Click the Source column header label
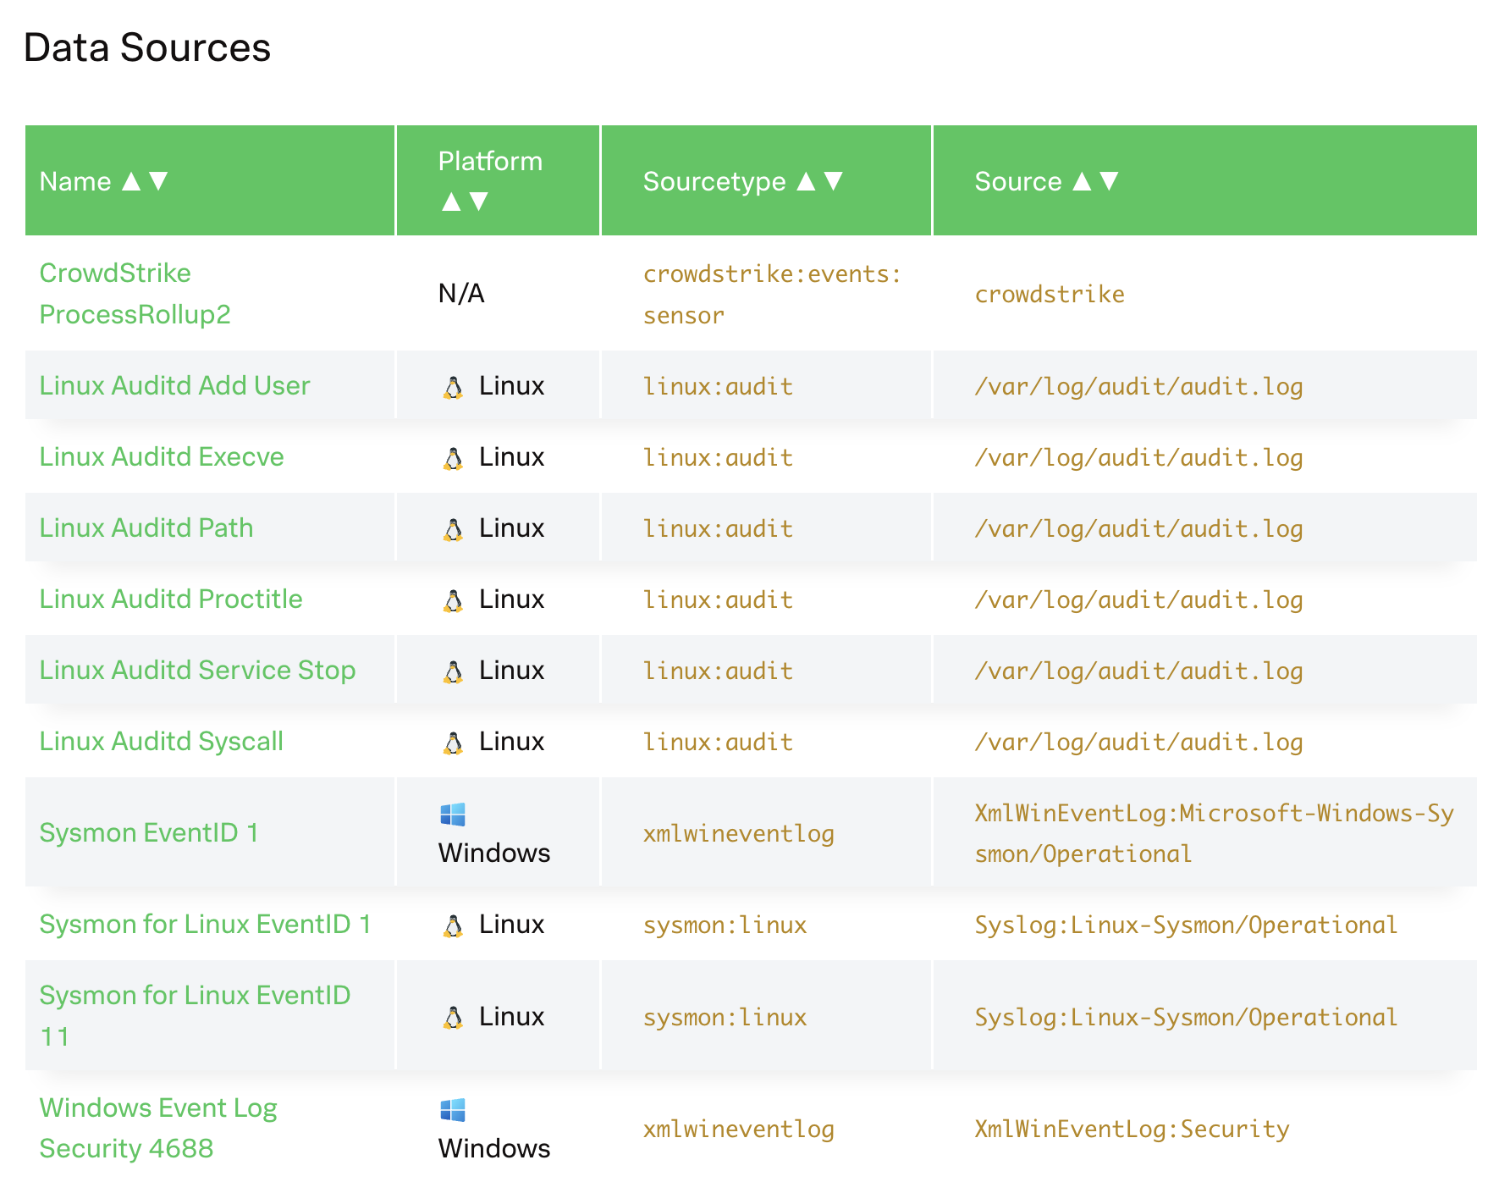The height and width of the screenshot is (1182, 1510). 1017,181
